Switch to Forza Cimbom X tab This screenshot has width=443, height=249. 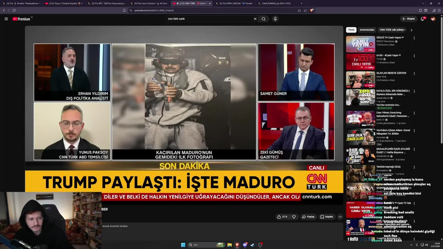click(x=149, y=3)
